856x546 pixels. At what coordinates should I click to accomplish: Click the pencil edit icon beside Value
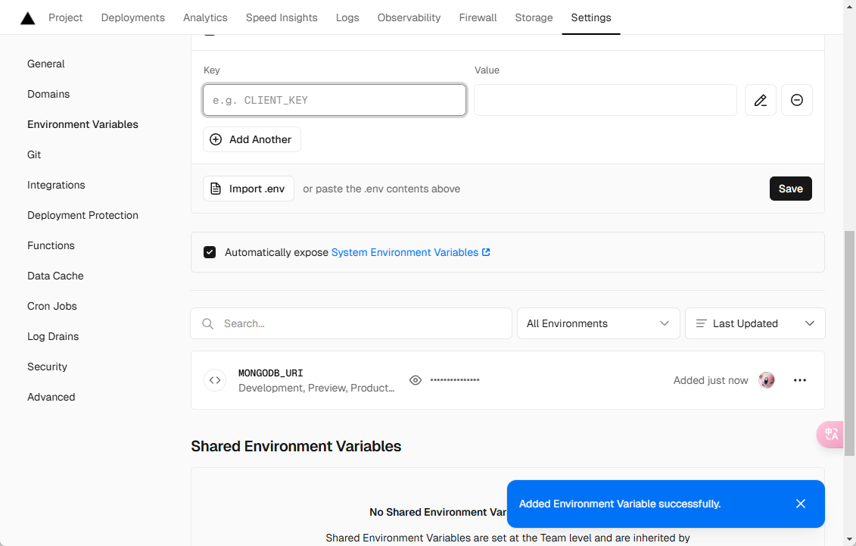(x=761, y=100)
